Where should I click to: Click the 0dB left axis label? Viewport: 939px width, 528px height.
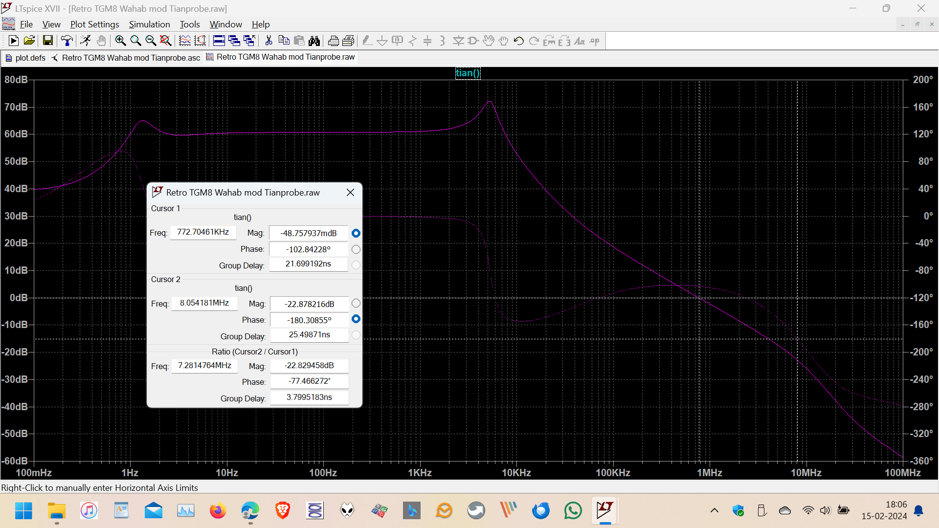(19, 298)
